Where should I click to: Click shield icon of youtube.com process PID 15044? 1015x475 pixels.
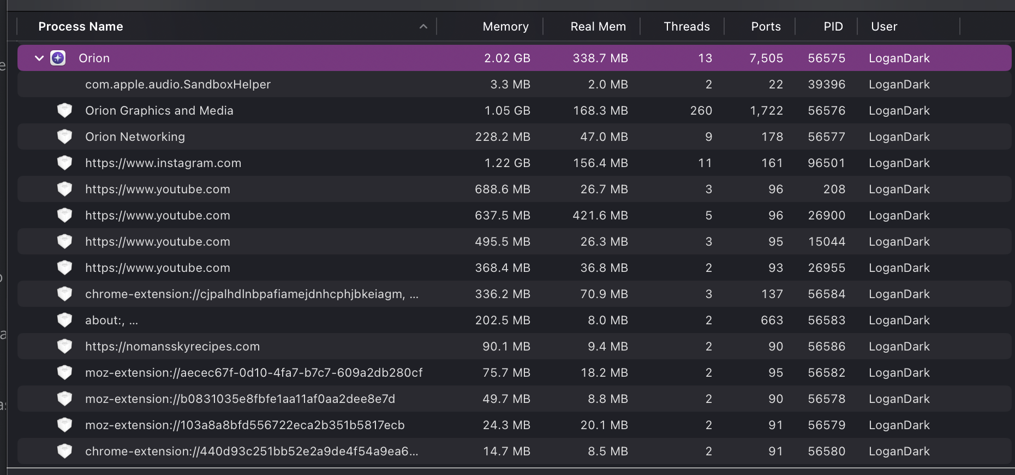point(64,241)
